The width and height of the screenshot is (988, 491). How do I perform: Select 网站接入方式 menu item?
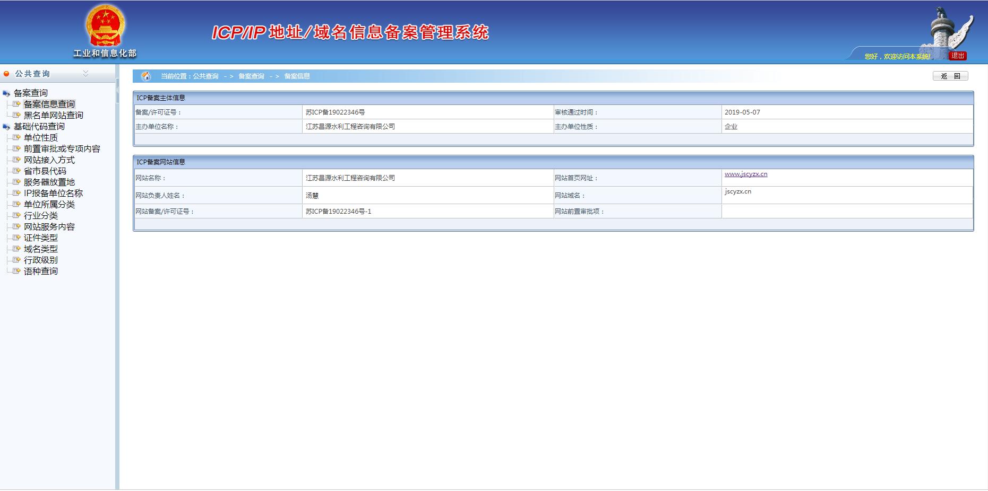click(49, 160)
